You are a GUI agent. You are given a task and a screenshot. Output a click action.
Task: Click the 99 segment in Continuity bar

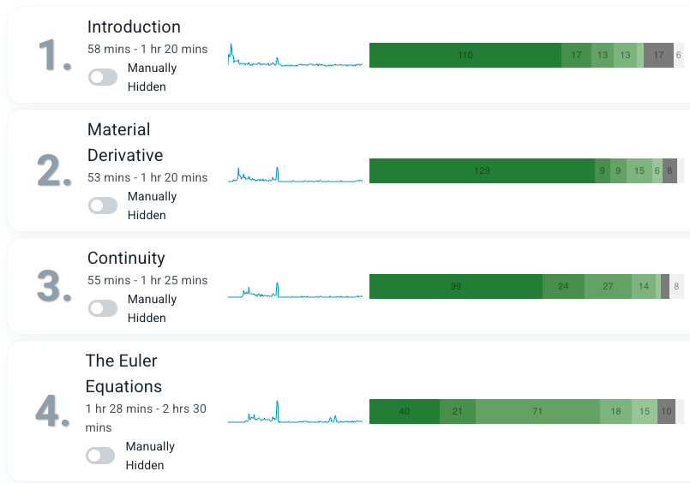[x=455, y=287]
